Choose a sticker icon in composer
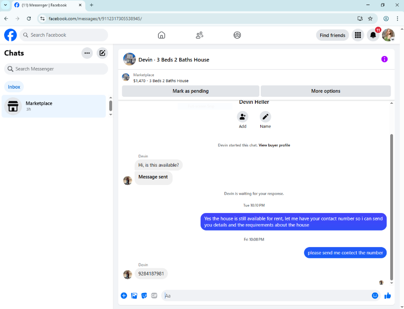Screen dimensions: 404x309 [144, 296]
